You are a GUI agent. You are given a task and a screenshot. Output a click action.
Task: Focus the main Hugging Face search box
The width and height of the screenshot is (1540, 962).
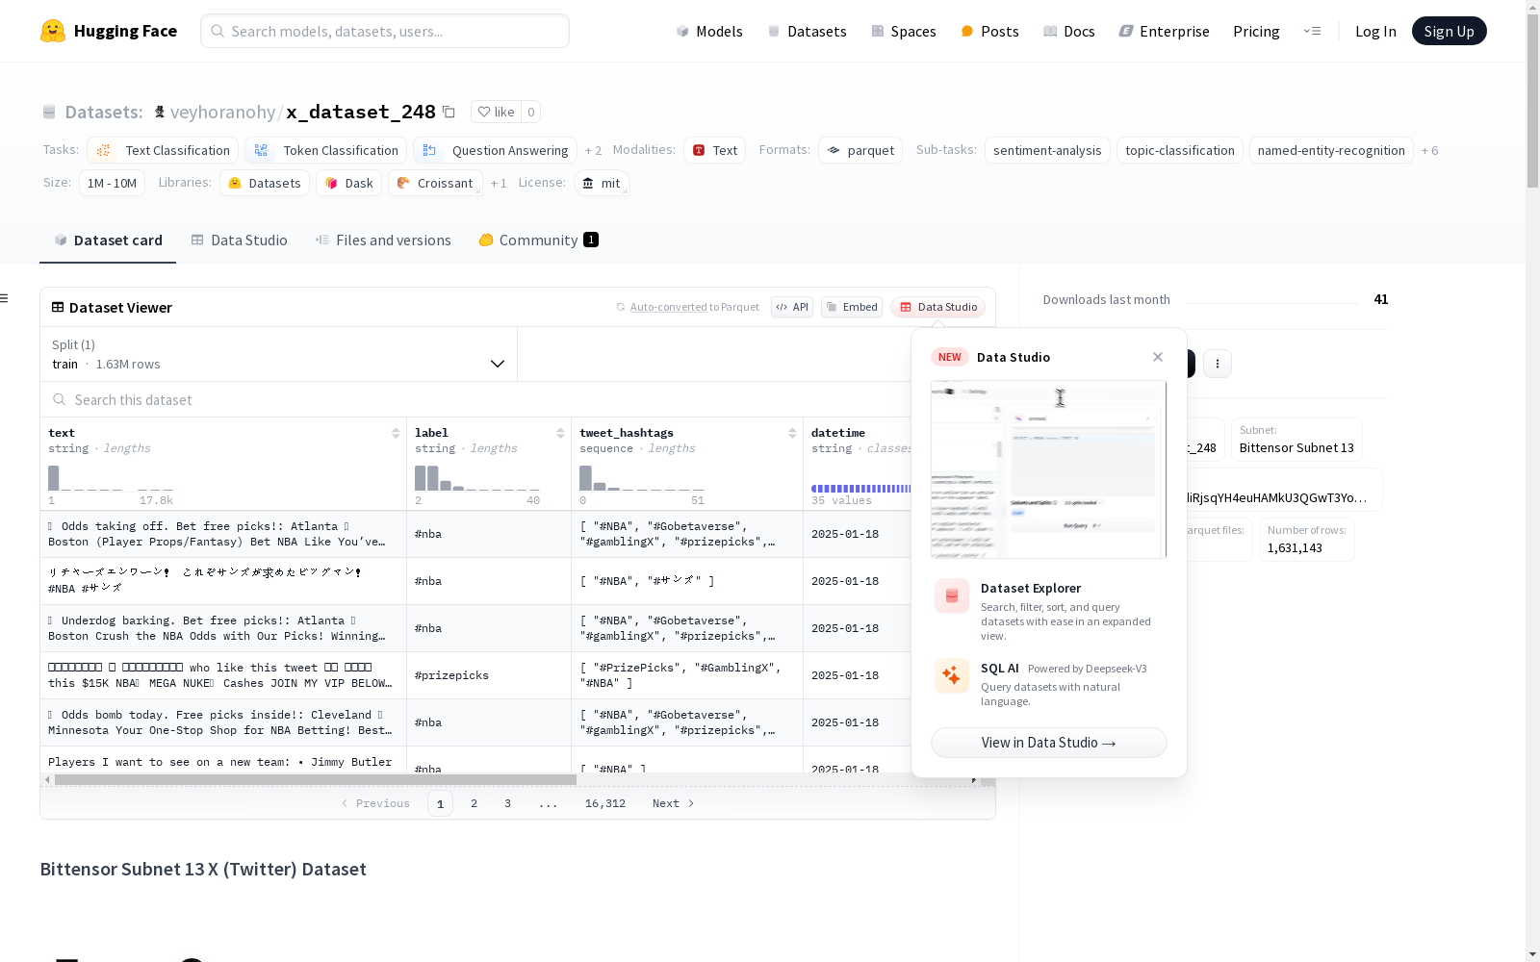point(385,31)
